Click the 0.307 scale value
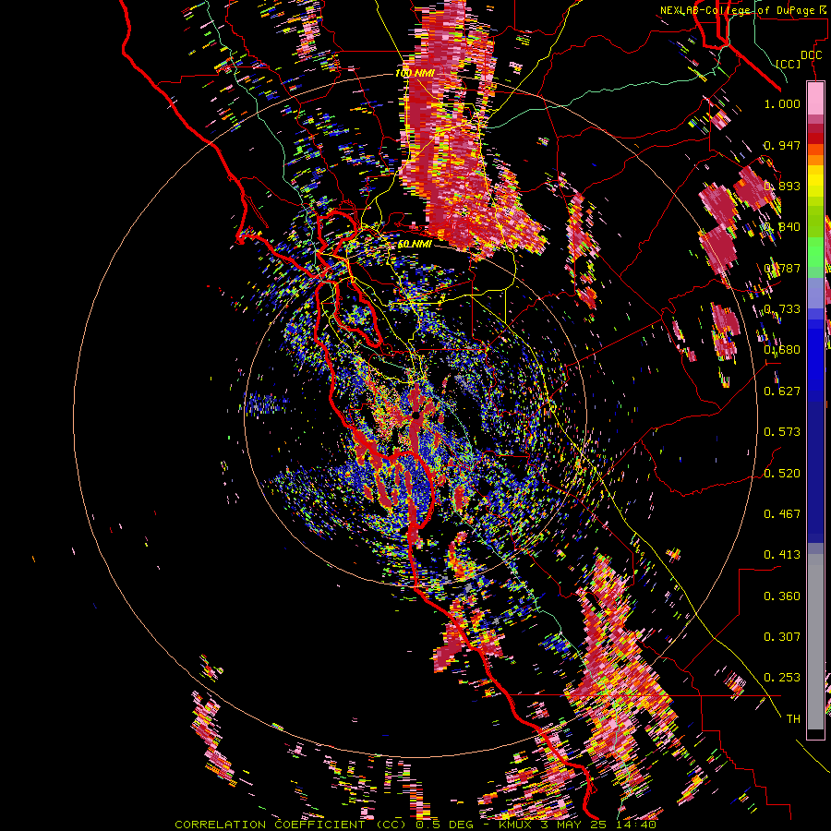 (782, 637)
